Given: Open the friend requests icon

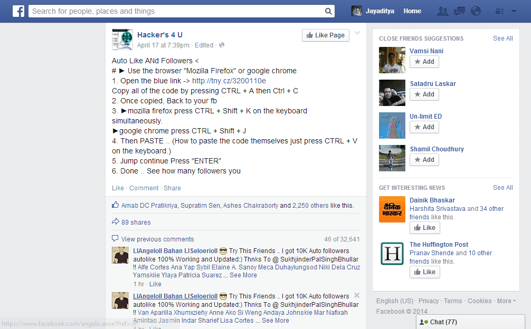Looking at the screenshot, I should point(443,11).
